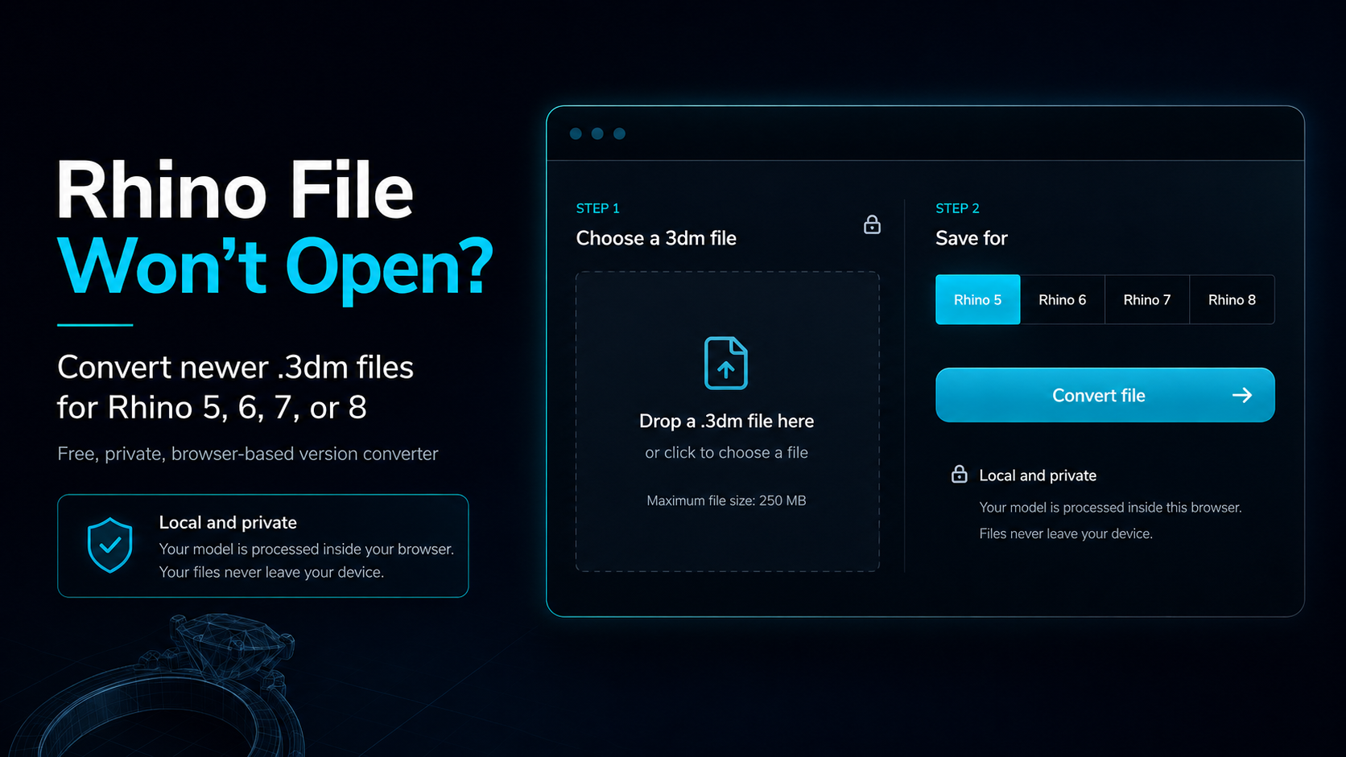Screen dimensions: 1346x757
Task: Click the file upload arrow icon
Action: click(x=726, y=363)
